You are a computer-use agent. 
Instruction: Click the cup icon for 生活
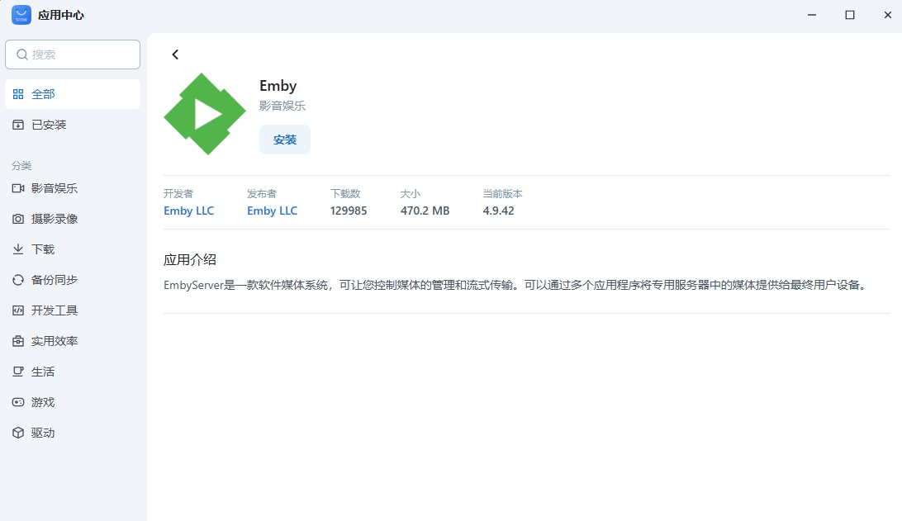pos(18,372)
